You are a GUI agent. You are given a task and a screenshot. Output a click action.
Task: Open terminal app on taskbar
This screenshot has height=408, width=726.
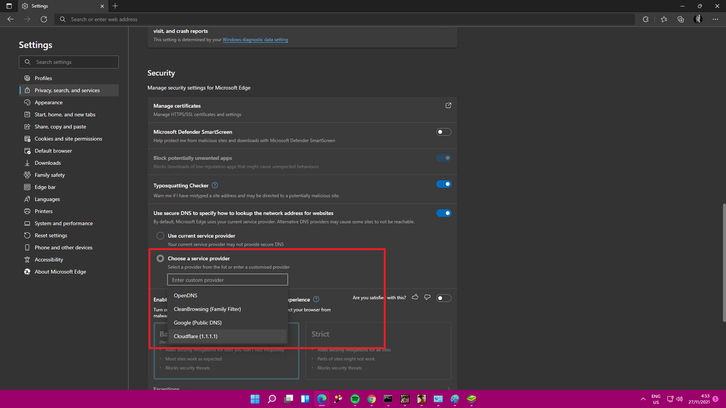pos(388,399)
